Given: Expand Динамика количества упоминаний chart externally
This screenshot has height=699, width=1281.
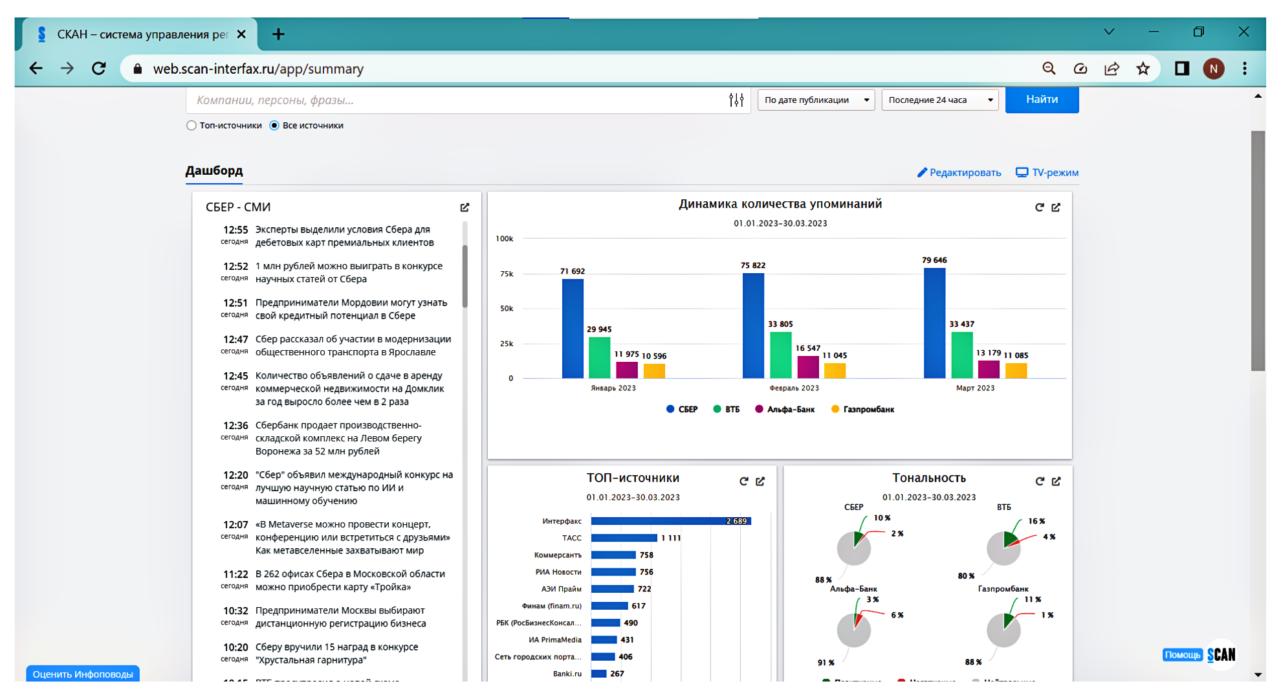Looking at the screenshot, I should (x=1056, y=207).
